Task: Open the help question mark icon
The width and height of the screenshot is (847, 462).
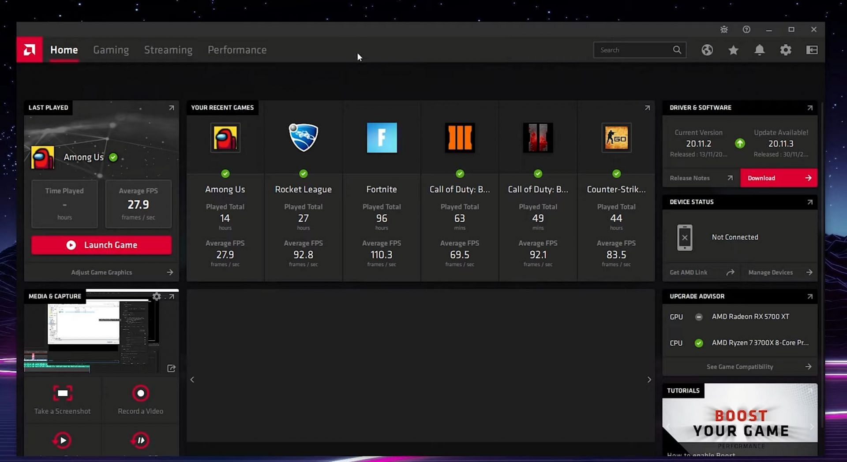Action: [746, 30]
